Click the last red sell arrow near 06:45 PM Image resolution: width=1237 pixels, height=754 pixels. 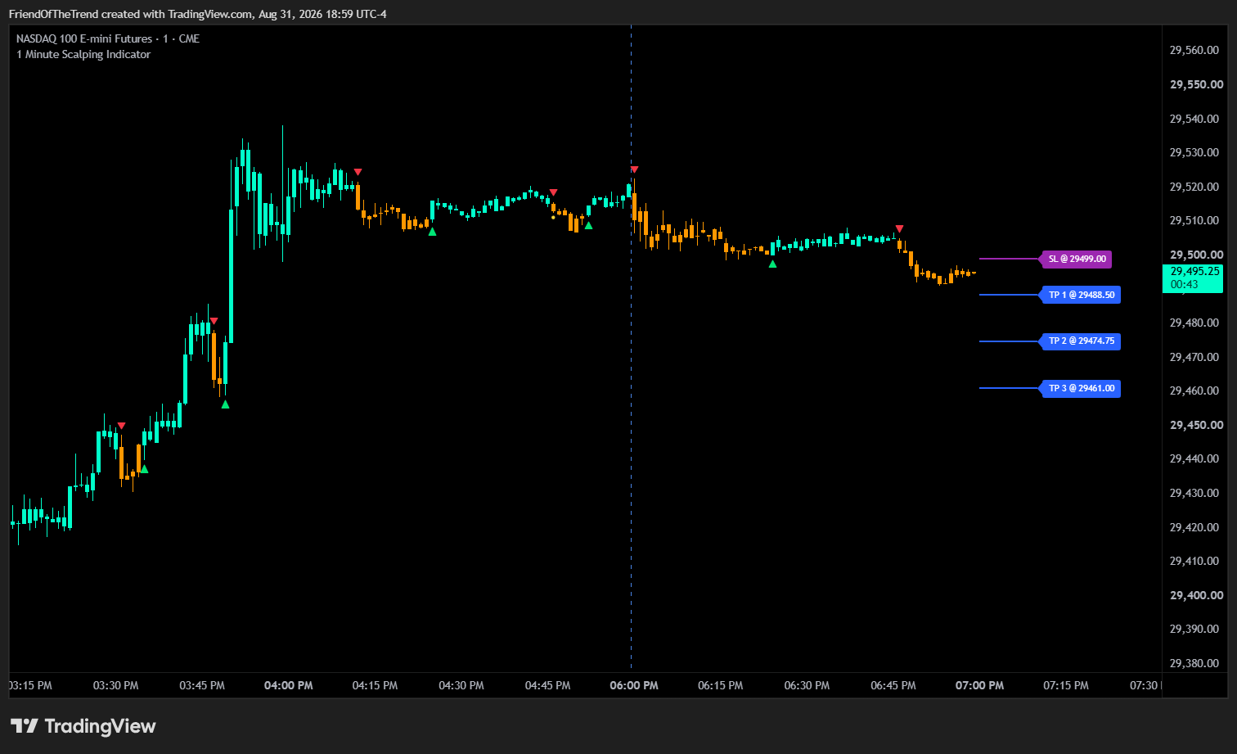point(899,229)
